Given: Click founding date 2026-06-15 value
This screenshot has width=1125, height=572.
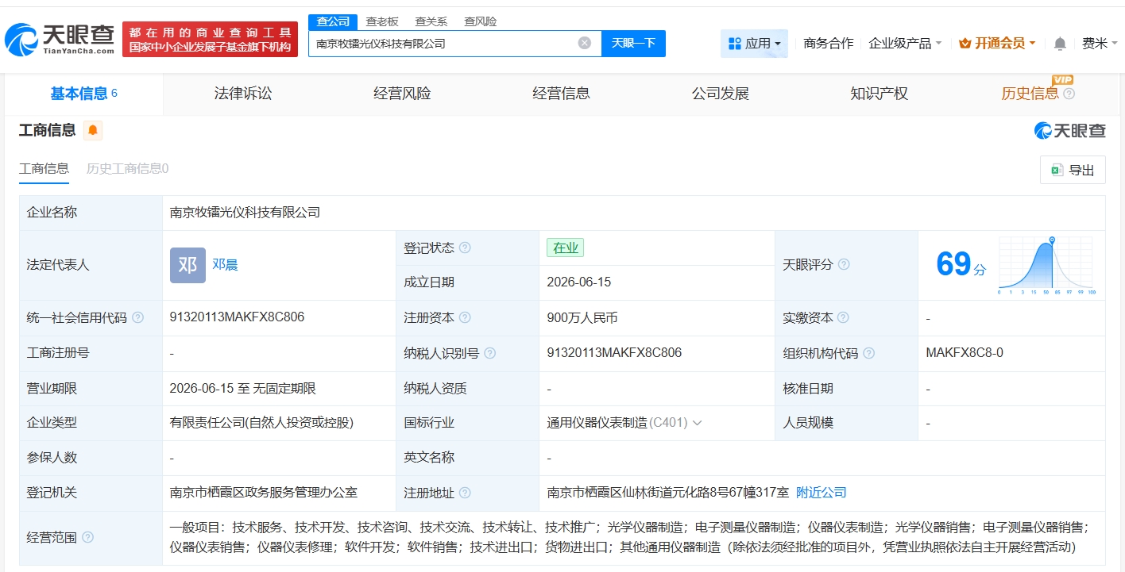Looking at the screenshot, I should tap(579, 282).
